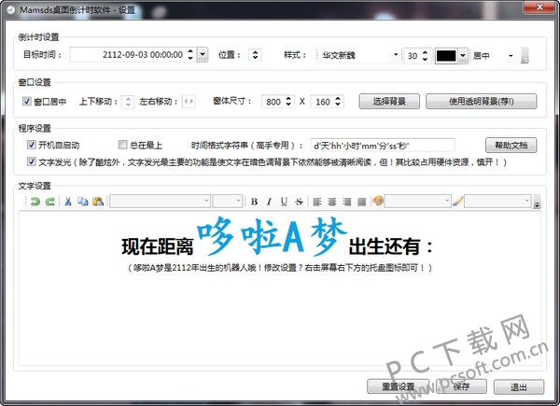Paste text using the clipboard icon
Viewport: 560px width, 406px height.
coord(98,202)
